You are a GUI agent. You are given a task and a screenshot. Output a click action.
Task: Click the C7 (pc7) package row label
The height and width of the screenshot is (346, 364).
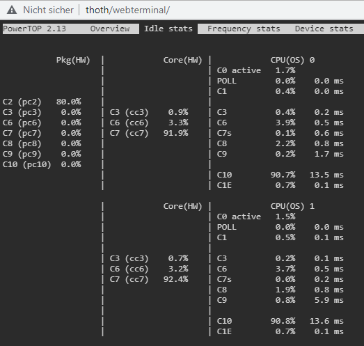22,133
